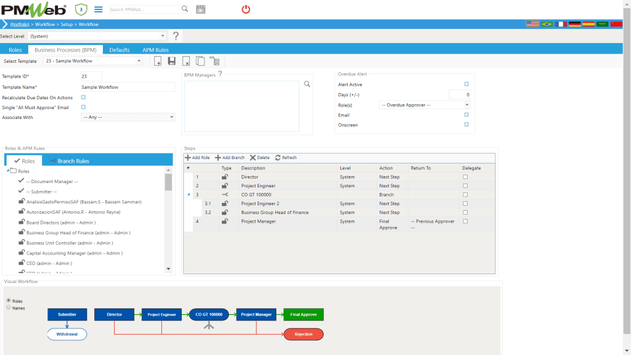
Task: Click the red power logout icon
Action: point(246,9)
